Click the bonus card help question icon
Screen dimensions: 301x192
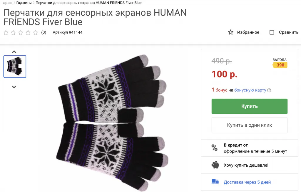pos(269,90)
